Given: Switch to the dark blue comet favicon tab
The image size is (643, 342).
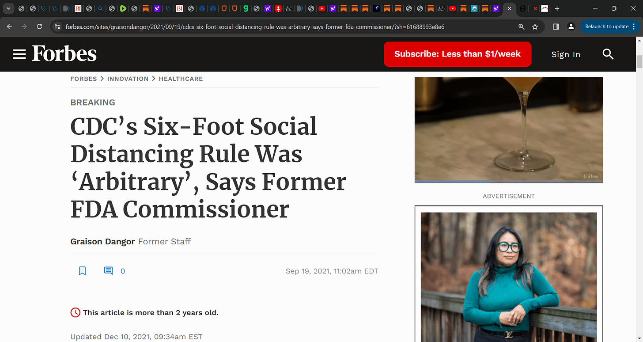Looking at the screenshot, I should [x=376, y=8].
